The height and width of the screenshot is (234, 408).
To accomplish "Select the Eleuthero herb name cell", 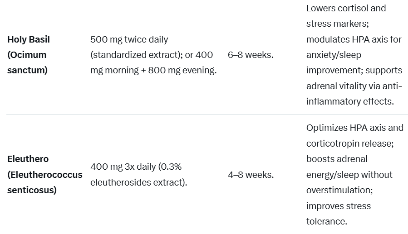I will (45, 175).
